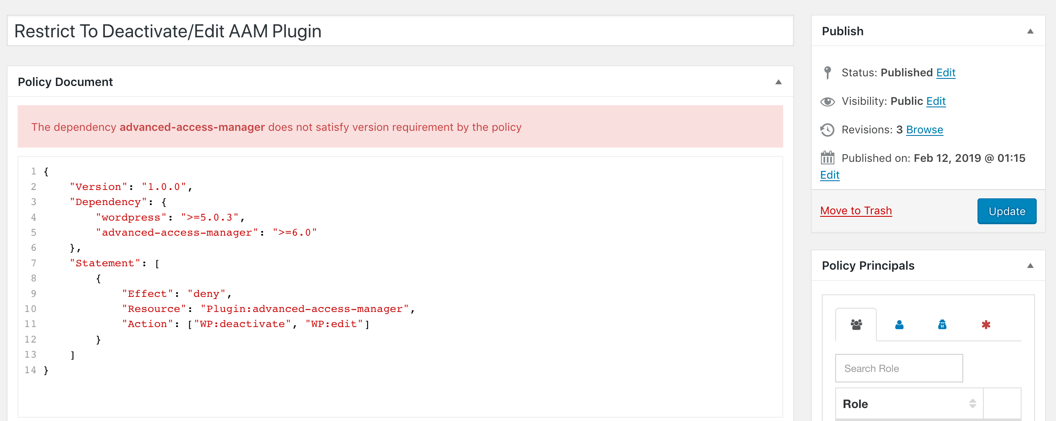Image resolution: width=1056 pixels, height=421 pixels.
Task: Edit the Public visibility setting
Action: pos(936,101)
